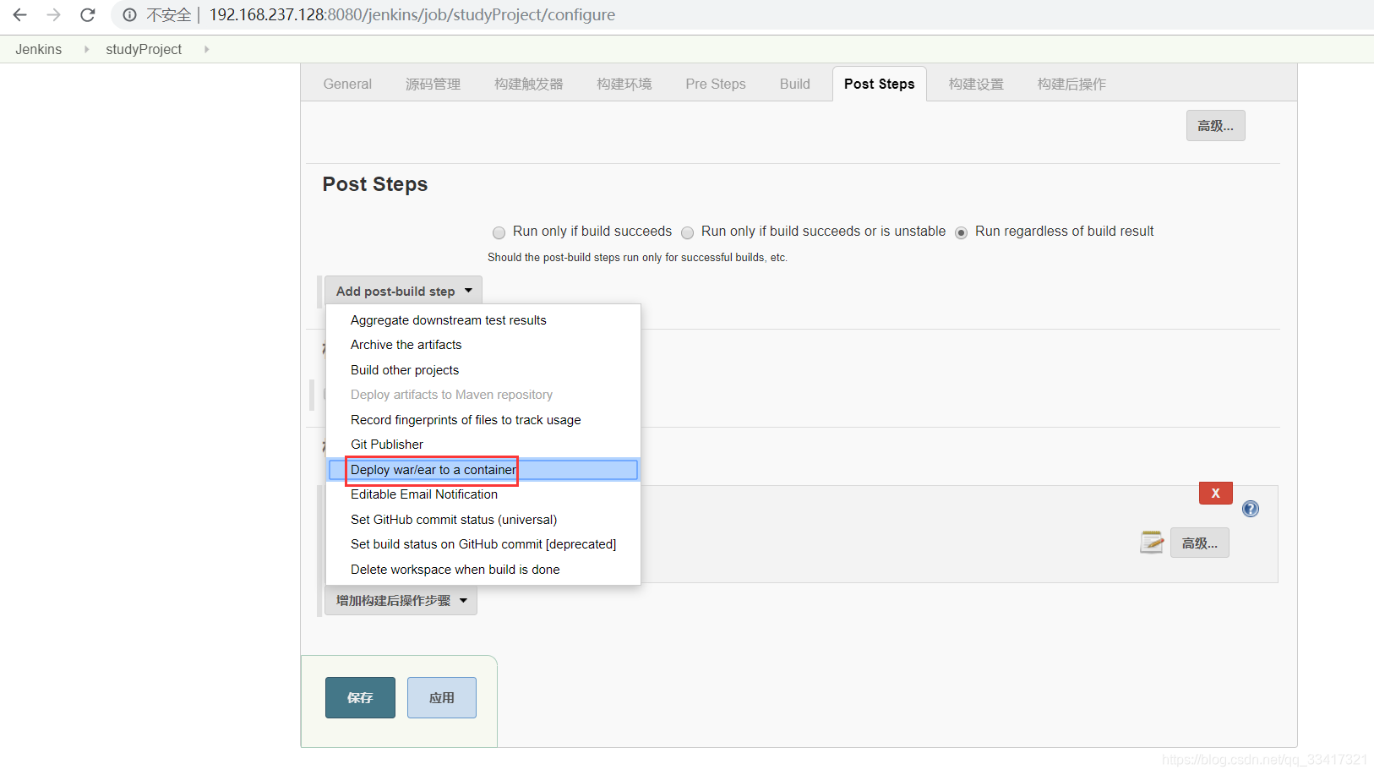Viewport: 1374px width, 775px height.
Task: Choose Record fingerprints of files option
Action: tap(483, 420)
